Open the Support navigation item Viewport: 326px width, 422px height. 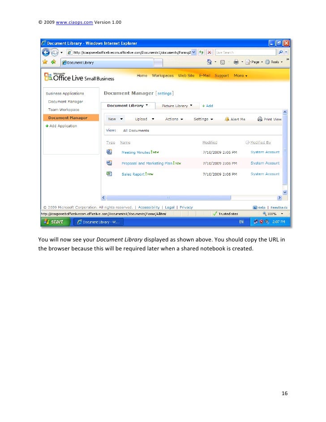click(222, 76)
